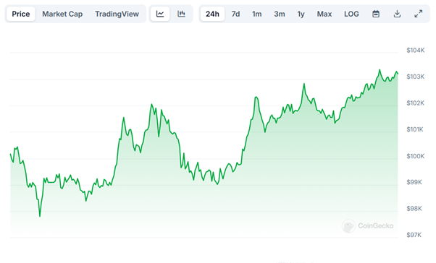
Task: Choose the 1y time range
Action: [x=301, y=14]
